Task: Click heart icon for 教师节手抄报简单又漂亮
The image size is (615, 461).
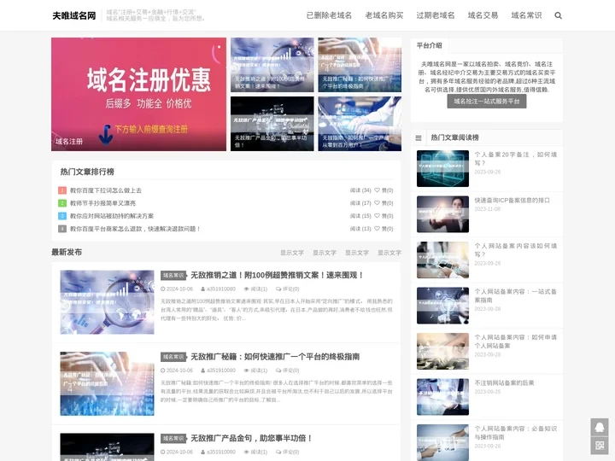Action: tap(377, 203)
